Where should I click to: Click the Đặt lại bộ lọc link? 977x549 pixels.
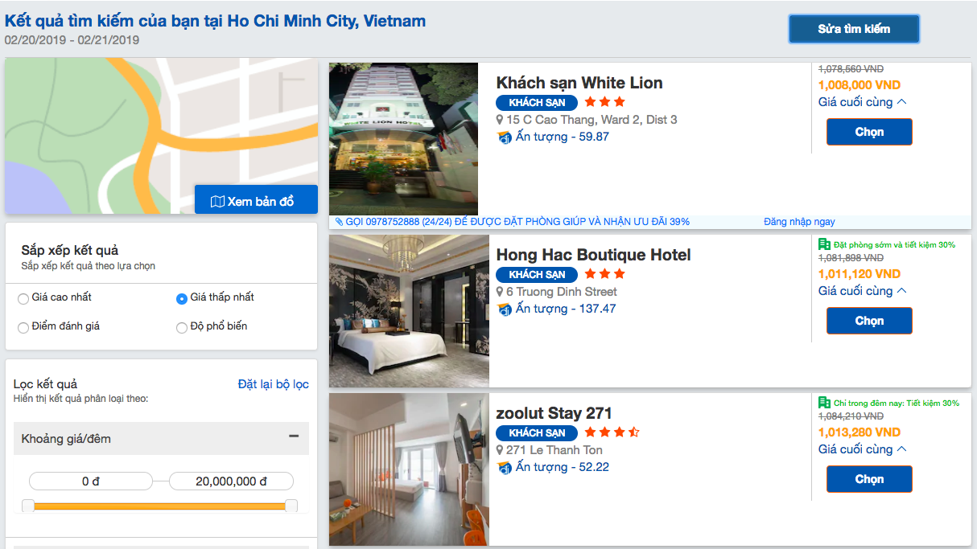pyautogui.click(x=273, y=384)
